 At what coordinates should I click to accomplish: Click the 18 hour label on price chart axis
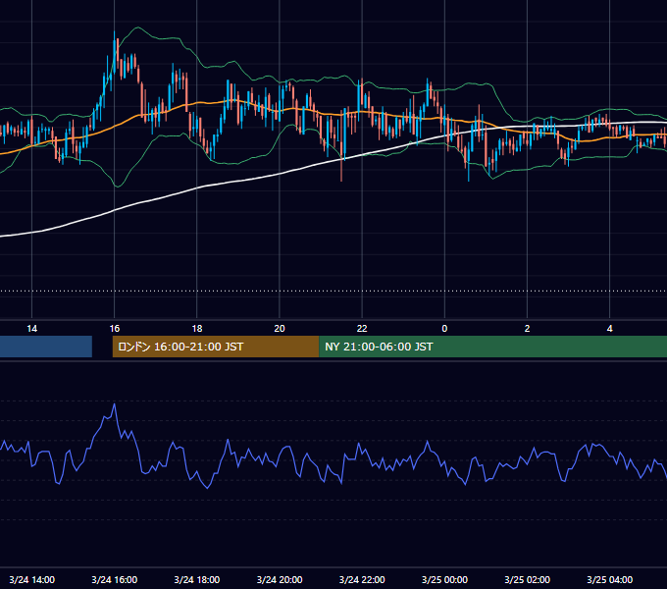197,329
